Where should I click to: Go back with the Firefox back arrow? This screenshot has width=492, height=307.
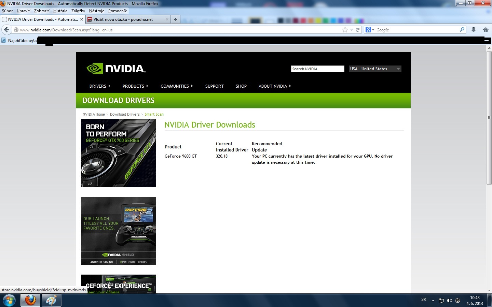[x=7, y=30]
